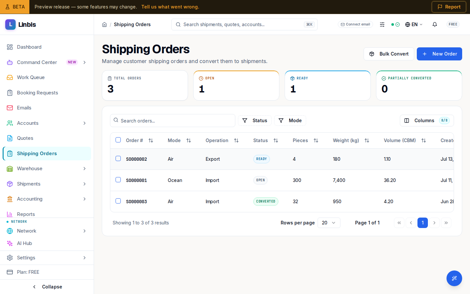The height and width of the screenshot is (294, 470).
Task: Open the display settings sliders icon
Action: coord(382,24)
